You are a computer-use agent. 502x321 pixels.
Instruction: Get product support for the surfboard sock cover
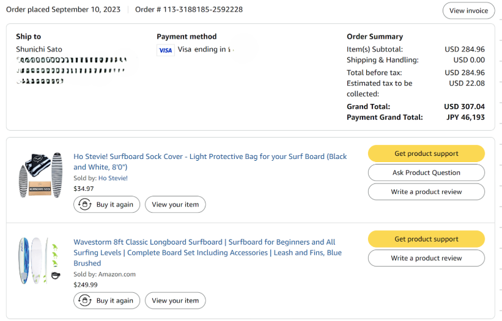pyautogui.click(x=426, y=153)
